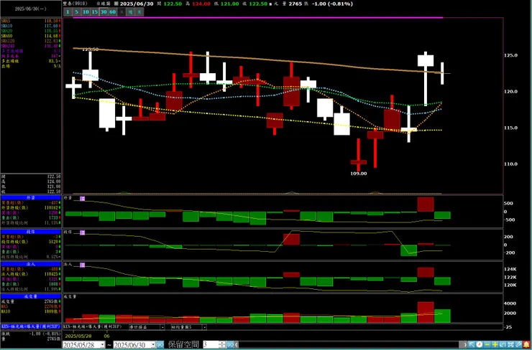The image size is (532, 350).
Task: Click the purple marker icon in 投信 panel
Action: tap(82, 232)
